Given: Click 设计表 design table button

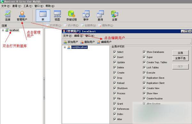Looking at the screenshot, I should (71, 25).
